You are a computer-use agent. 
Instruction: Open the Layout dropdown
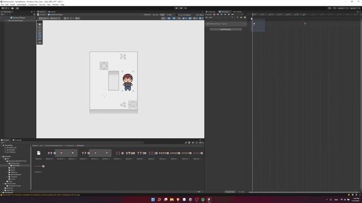click(354, 8)
